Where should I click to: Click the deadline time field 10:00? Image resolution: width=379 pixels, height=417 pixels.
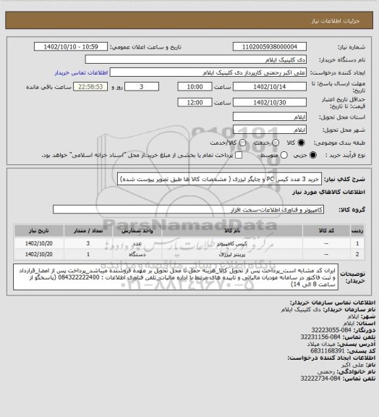pos(195,87)
